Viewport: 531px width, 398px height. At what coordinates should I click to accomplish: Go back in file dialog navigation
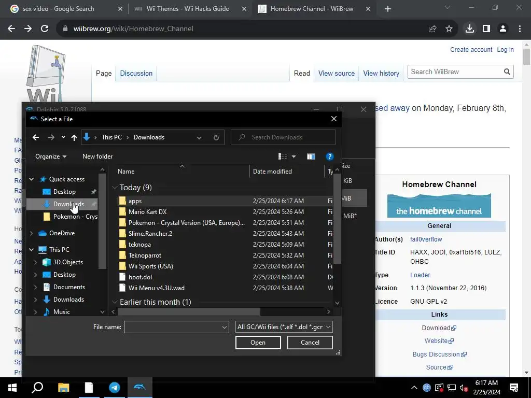click(x=36, y=137)
